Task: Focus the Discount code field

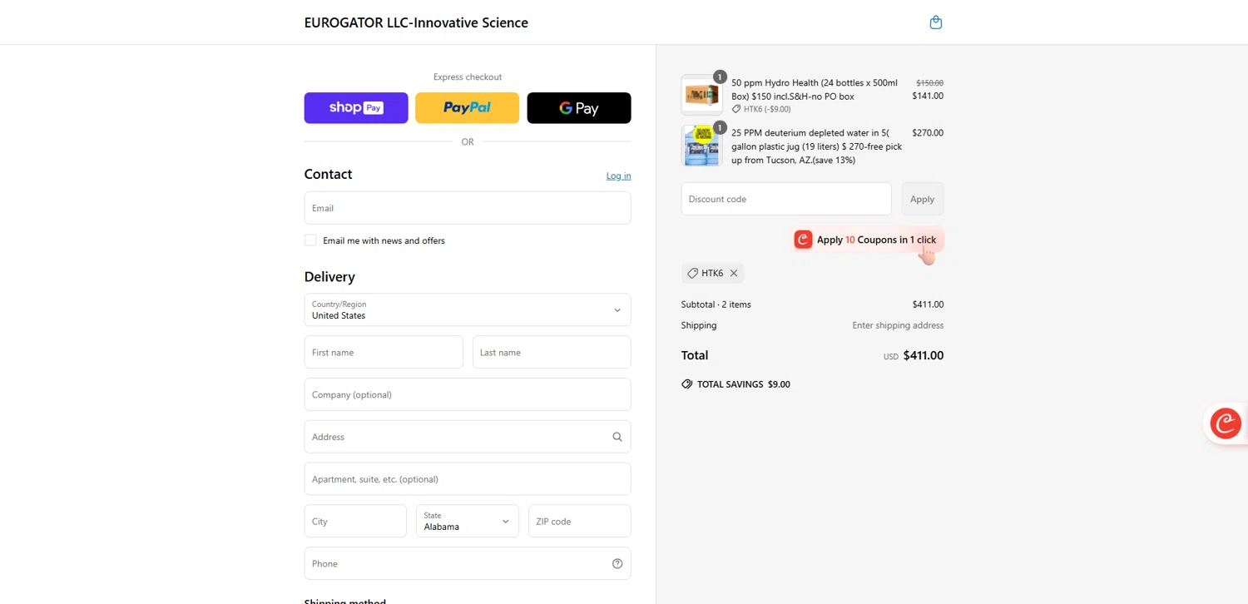Action: pyautogui.click(x=786, y=199)
